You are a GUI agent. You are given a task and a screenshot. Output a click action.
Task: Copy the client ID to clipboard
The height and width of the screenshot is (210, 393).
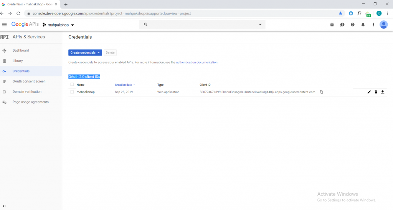tap(321, 92)
